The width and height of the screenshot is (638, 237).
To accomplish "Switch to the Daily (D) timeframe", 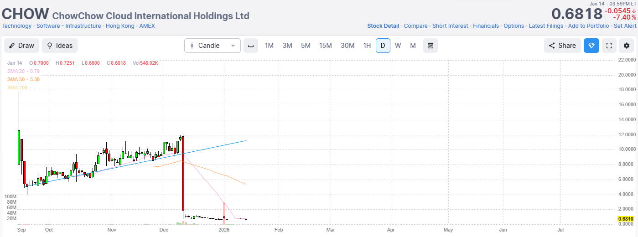I will coord(383,46).
